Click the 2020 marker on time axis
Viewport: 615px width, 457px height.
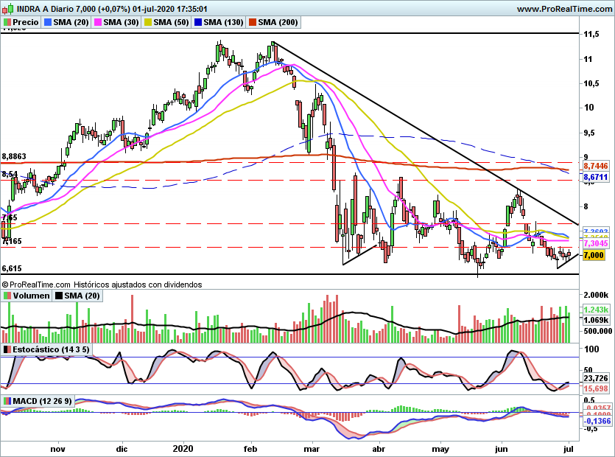[183, 448]
